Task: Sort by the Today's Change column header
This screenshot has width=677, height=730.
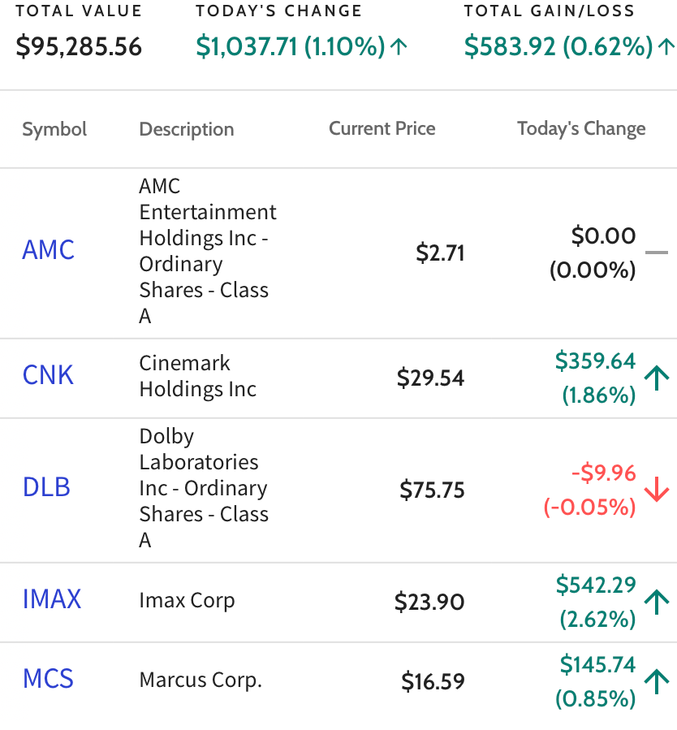Action: pyautogui.click(x=581, y=129)
